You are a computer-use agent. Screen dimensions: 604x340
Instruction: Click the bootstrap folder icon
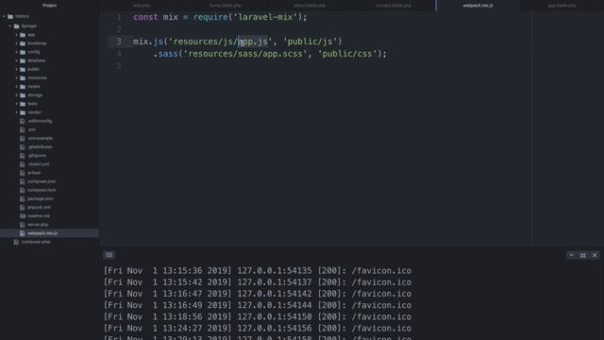[x=23, y=43]
